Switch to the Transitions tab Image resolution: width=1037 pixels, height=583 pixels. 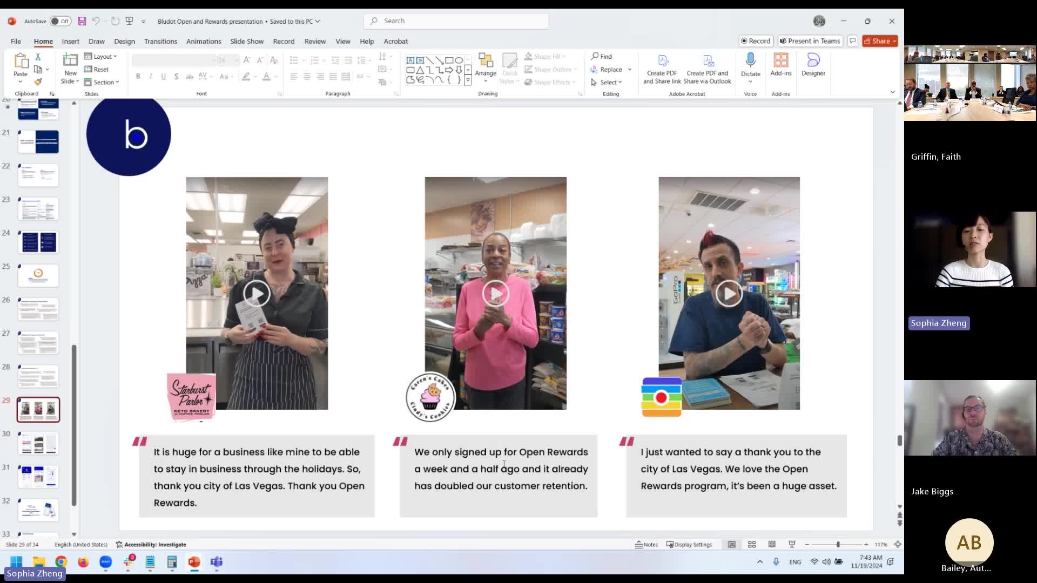tap(160, 41)
